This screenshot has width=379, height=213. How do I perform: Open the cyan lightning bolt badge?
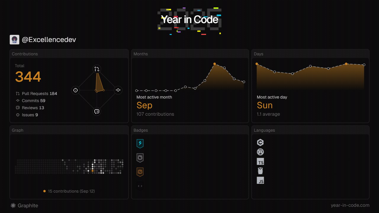click(x=140, y=143)
